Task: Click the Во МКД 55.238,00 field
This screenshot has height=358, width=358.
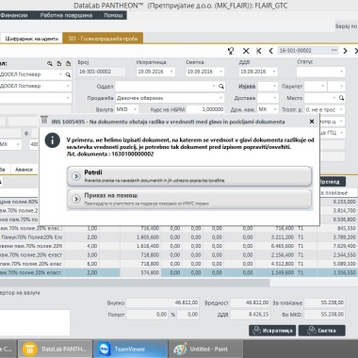Action: coord(325,315)
